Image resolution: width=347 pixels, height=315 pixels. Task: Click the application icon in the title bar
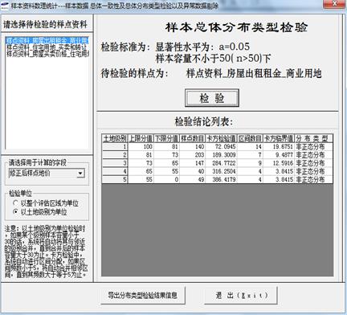(x=5, y=6)
